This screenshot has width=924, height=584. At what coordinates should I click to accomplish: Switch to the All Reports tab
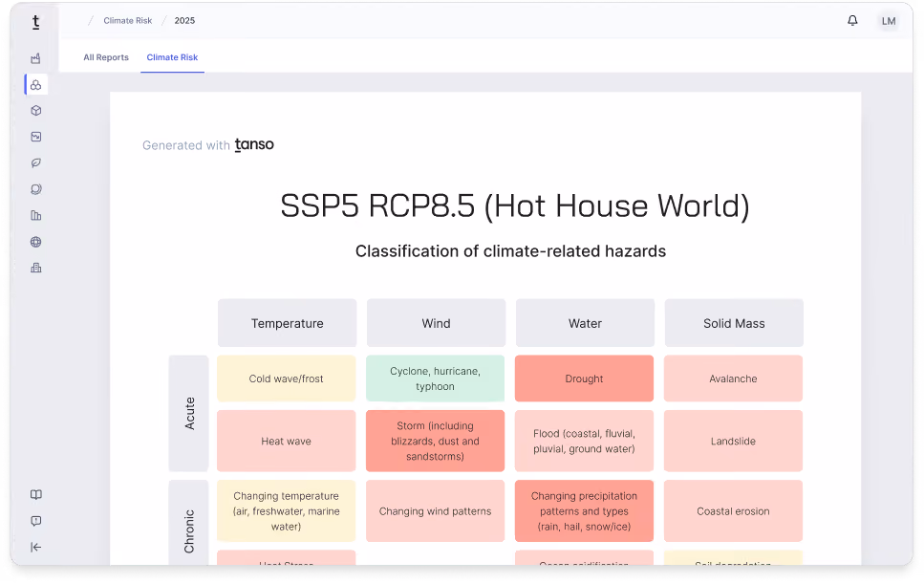pyautogui.click(x=106, y=57)
